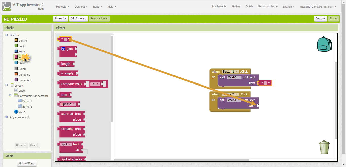Viewport: 346px width, 167px height.
Task: Open the backpack icon in viewer
Action: pyautogui.click(x=324, y=44)
